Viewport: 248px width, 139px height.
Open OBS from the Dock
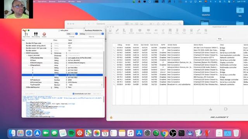click(173, 133)
